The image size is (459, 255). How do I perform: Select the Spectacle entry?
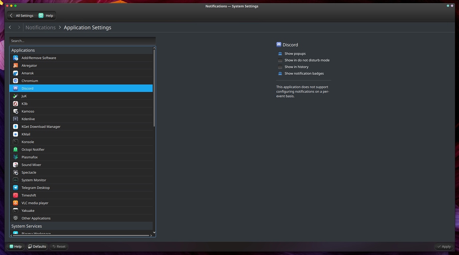tap(81, 173)
